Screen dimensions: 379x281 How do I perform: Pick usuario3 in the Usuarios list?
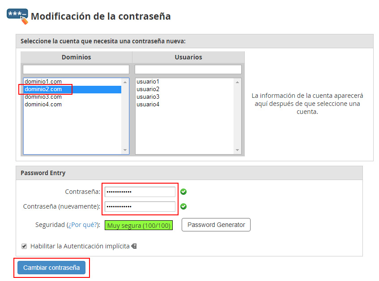148,97
